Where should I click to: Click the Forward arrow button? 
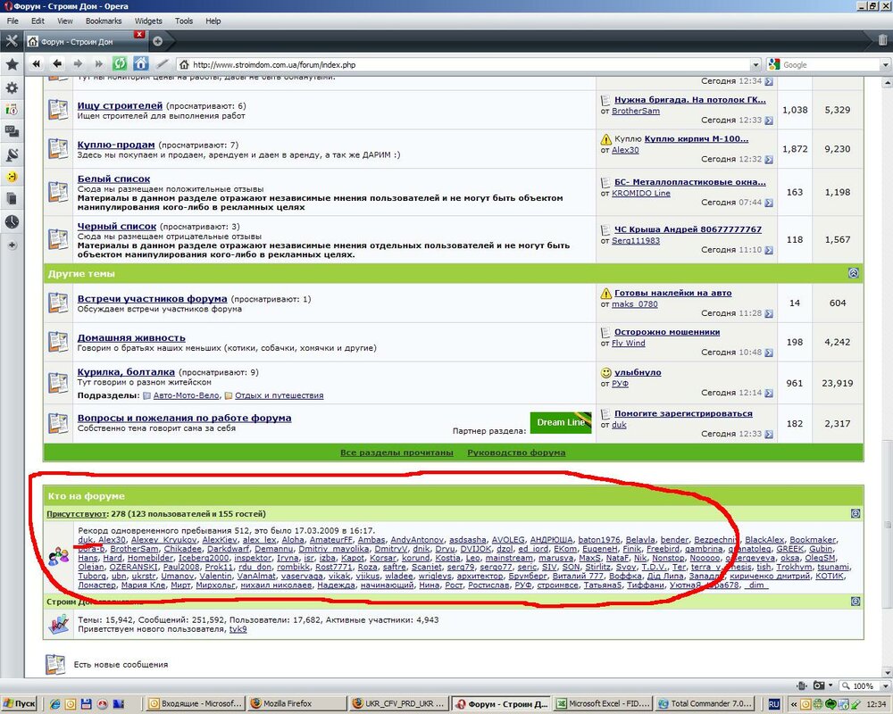pyautogui.click(x=78, y=63)
